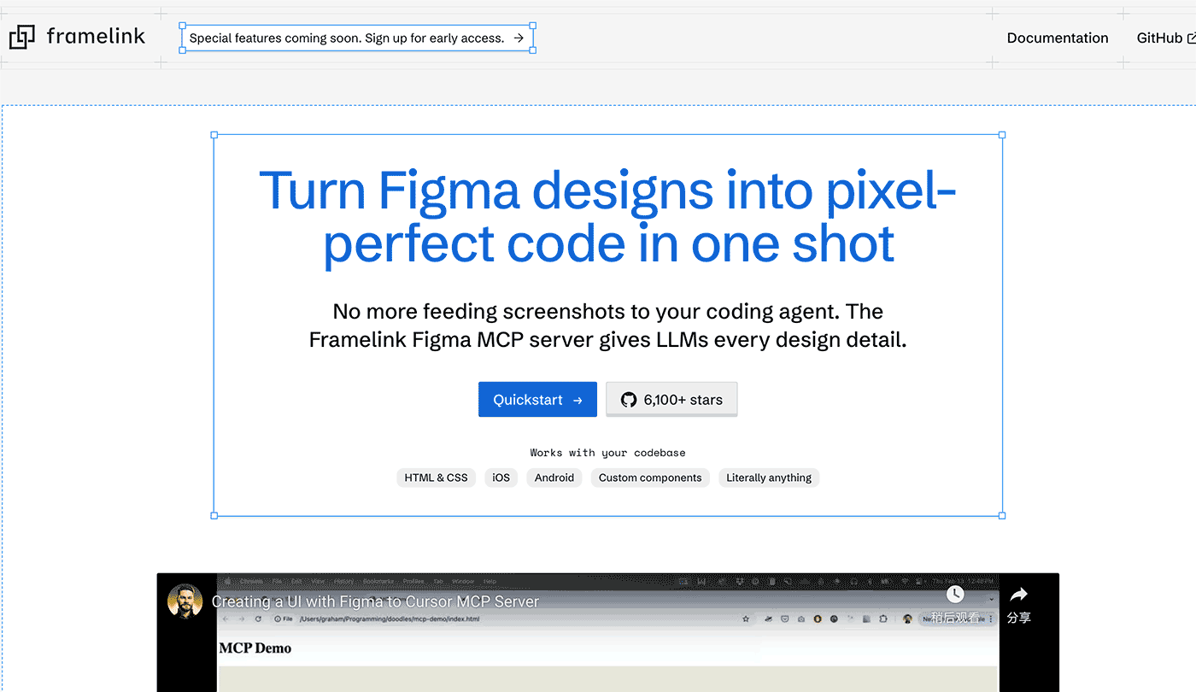The height and width of the screenshot is (692, 1196).
Task: Open the early access signup banner
Action: tap(357, 38)
